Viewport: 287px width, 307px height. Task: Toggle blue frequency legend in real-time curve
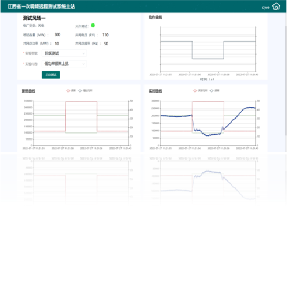pyautogui.click(x=214, y=91)
